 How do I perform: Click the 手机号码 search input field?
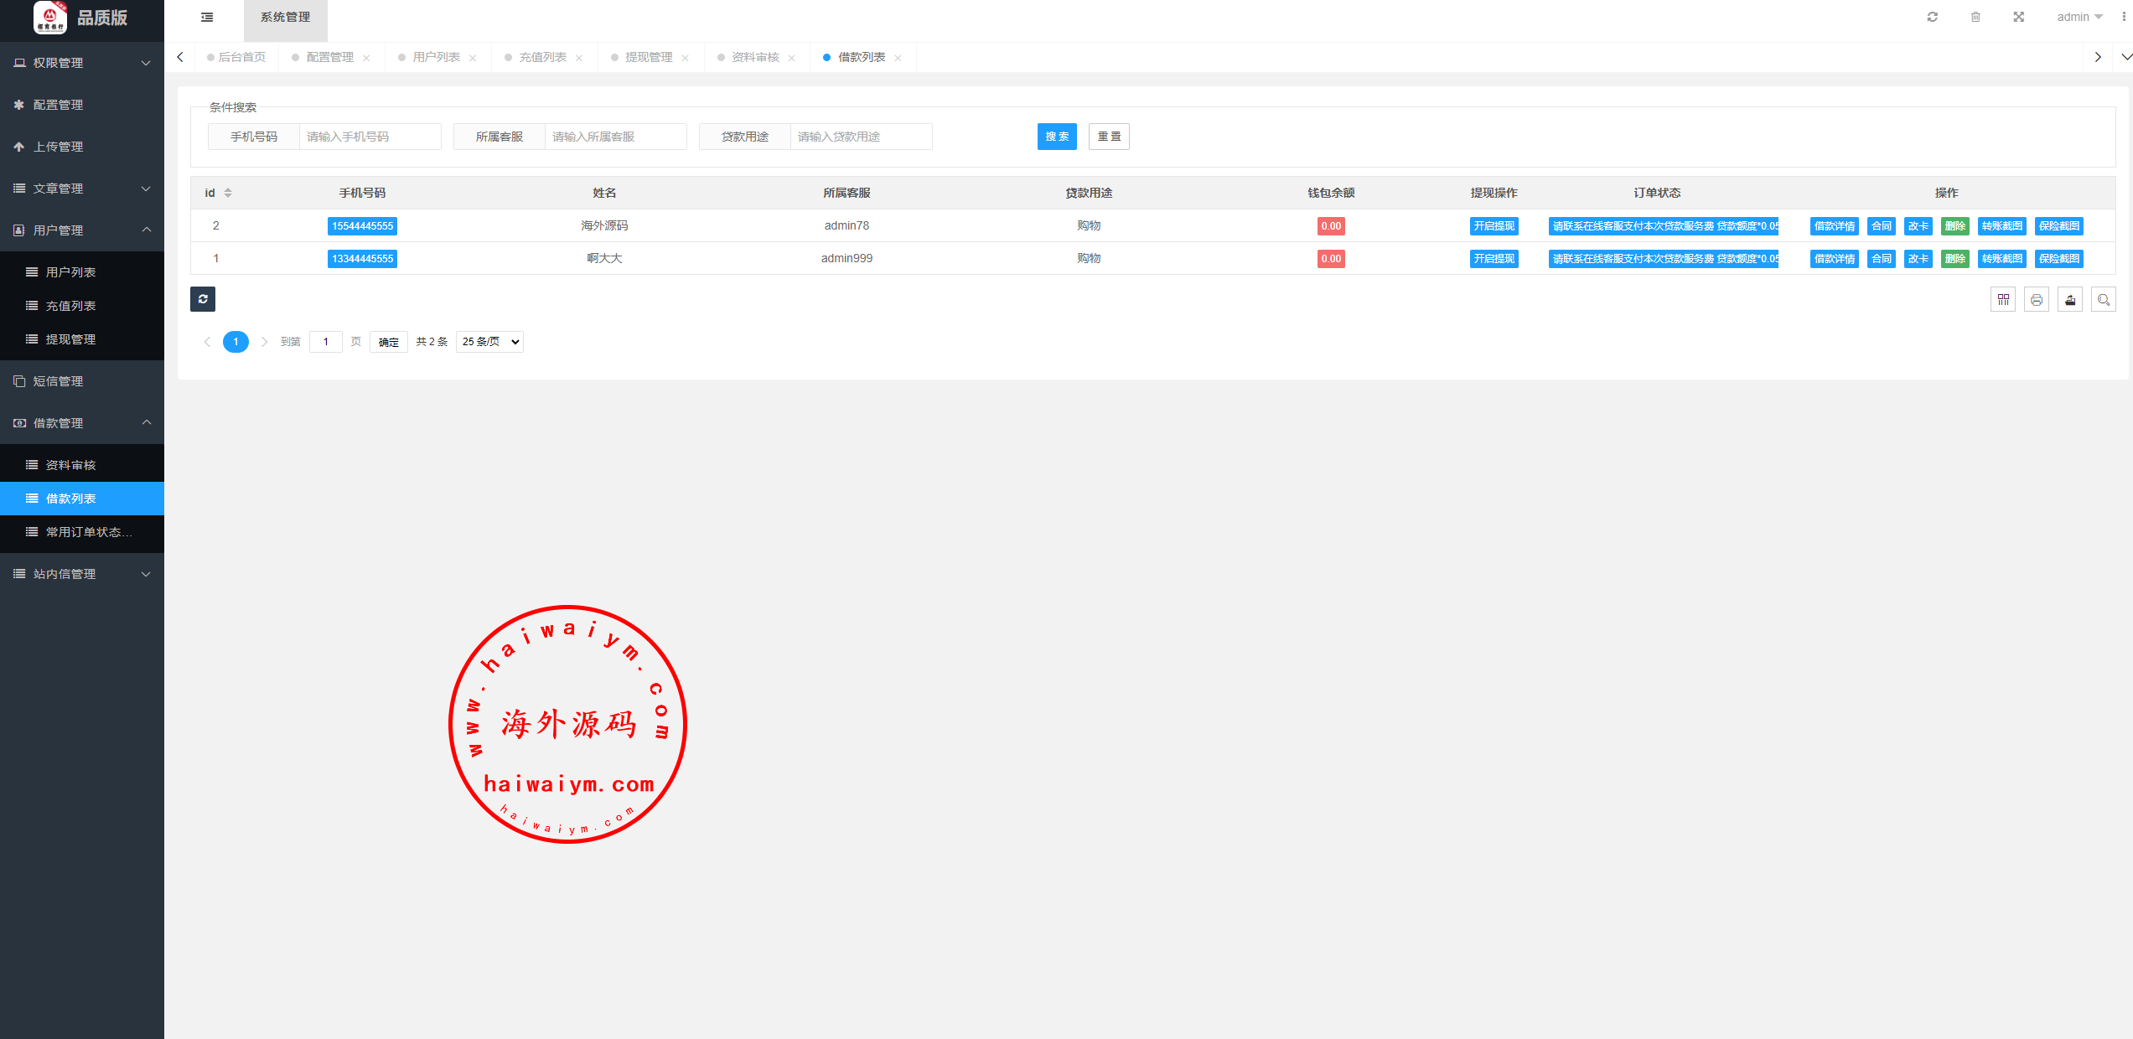(x=370, y=137)
